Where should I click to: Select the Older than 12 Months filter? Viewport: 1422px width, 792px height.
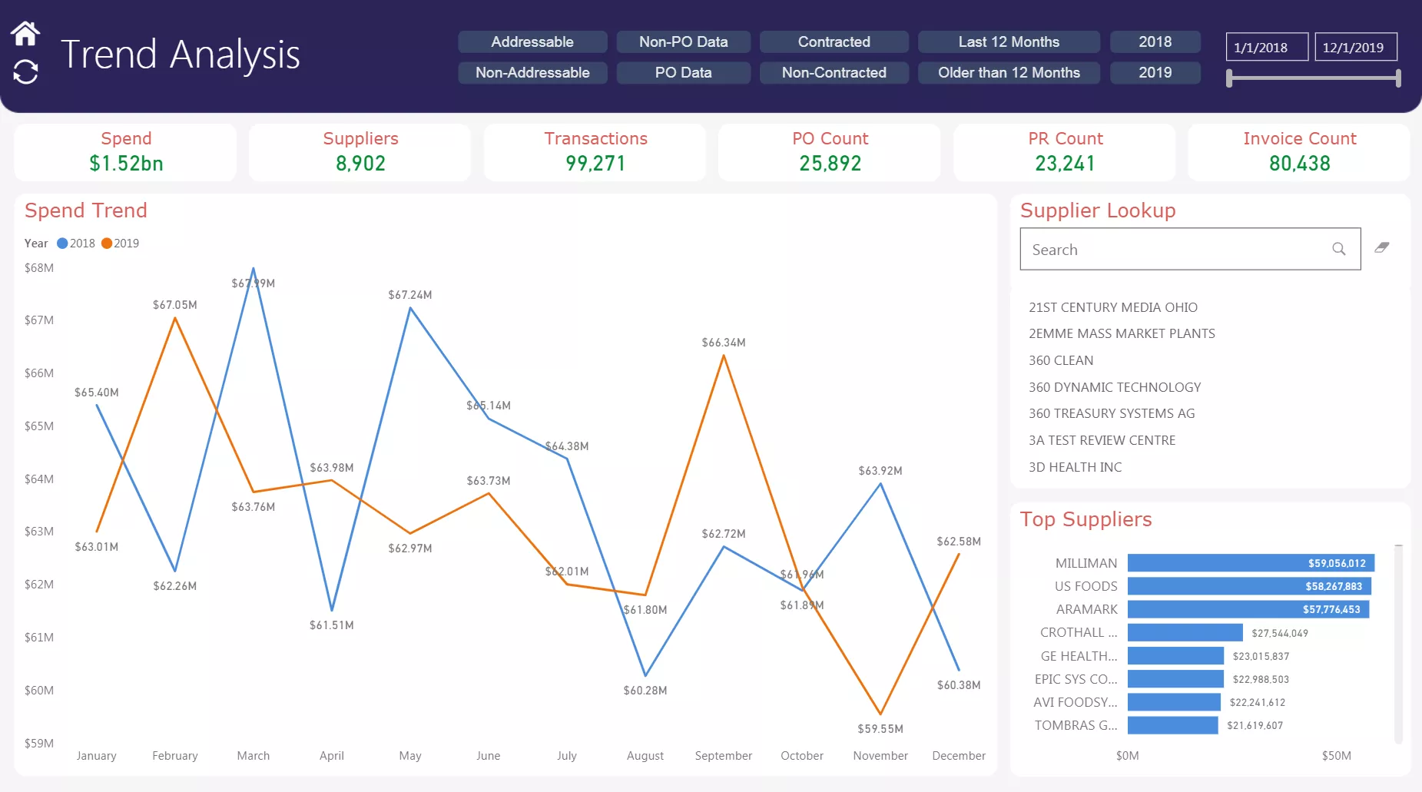(x=1009, y=72)
